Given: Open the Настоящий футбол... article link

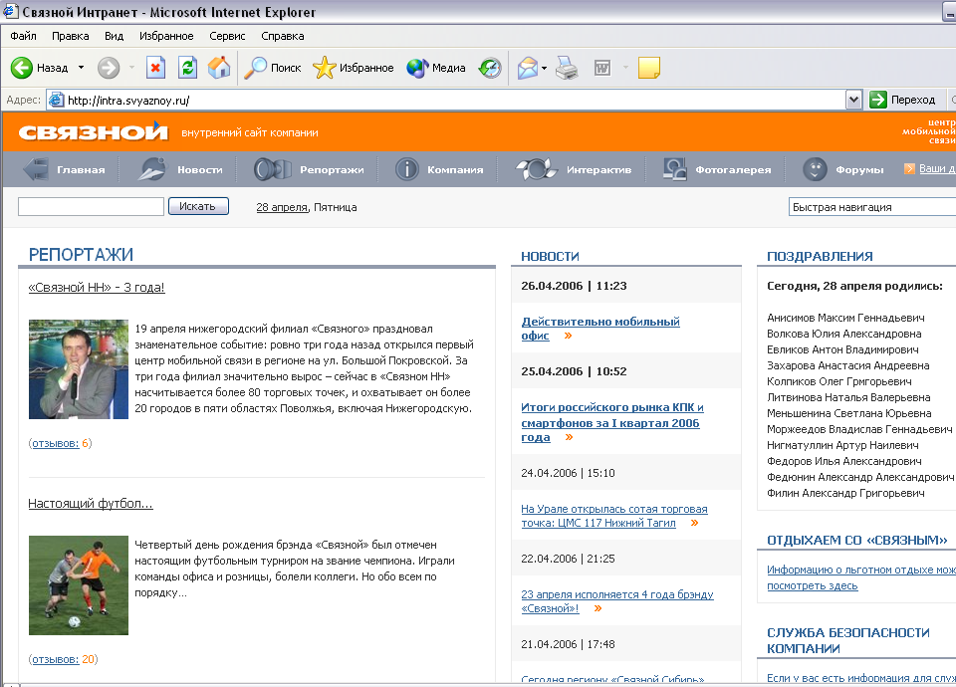Looking at the screenshot, I should pos(91,504).
